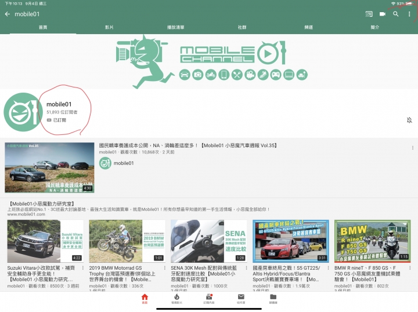Tap the small mobile01 avatar under featured video
Screen dimensions: 418x312
(105, 163)
